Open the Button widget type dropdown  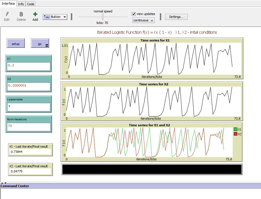point(55,17)
